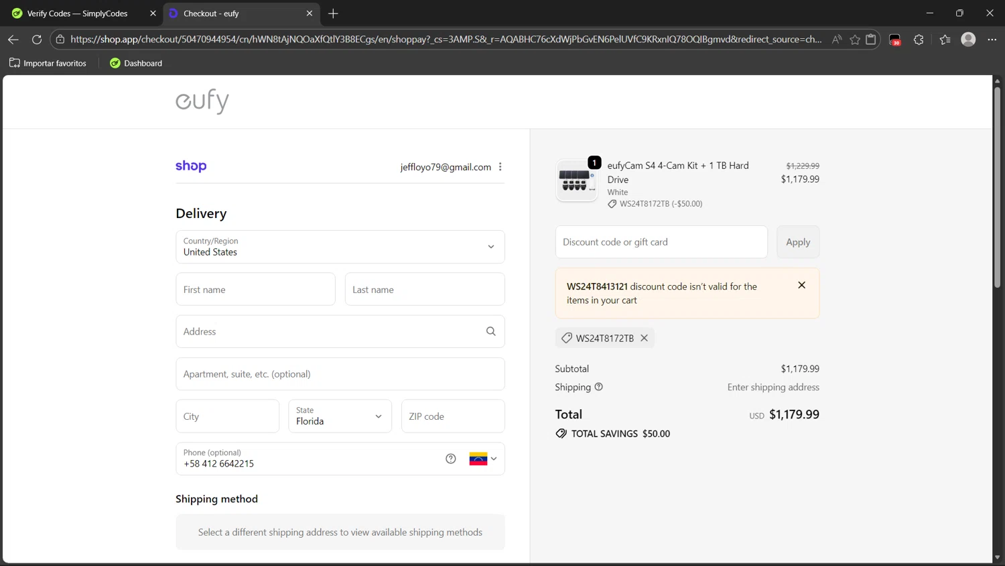The width and height of the screenshot is (1005, 566).
Task: Click the page vertical scrollbar
Action: 997,187
